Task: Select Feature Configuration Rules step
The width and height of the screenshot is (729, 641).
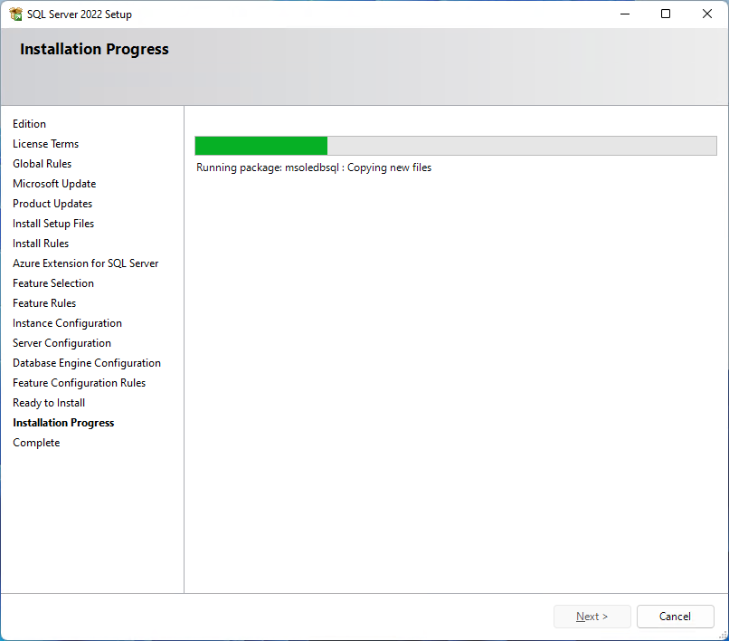Action: click(79, 383)
